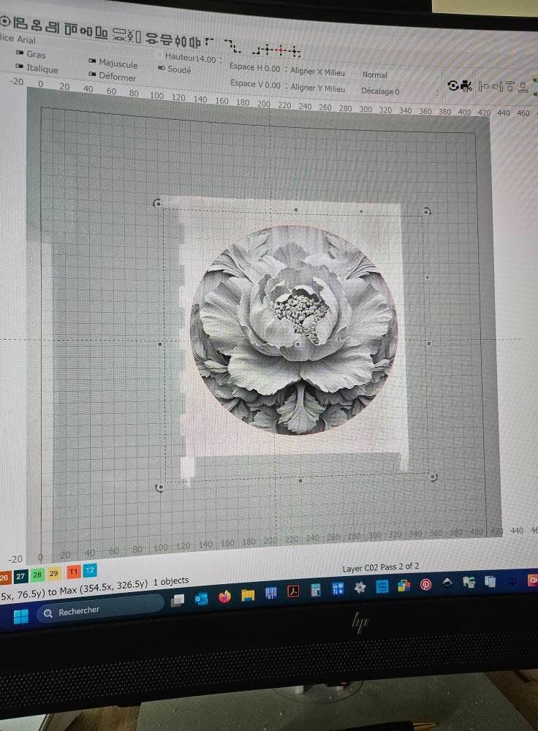The image size is (538, 731).
Task: Click the distribute horizontally spaced icon
Action: [x=180, y=41]
